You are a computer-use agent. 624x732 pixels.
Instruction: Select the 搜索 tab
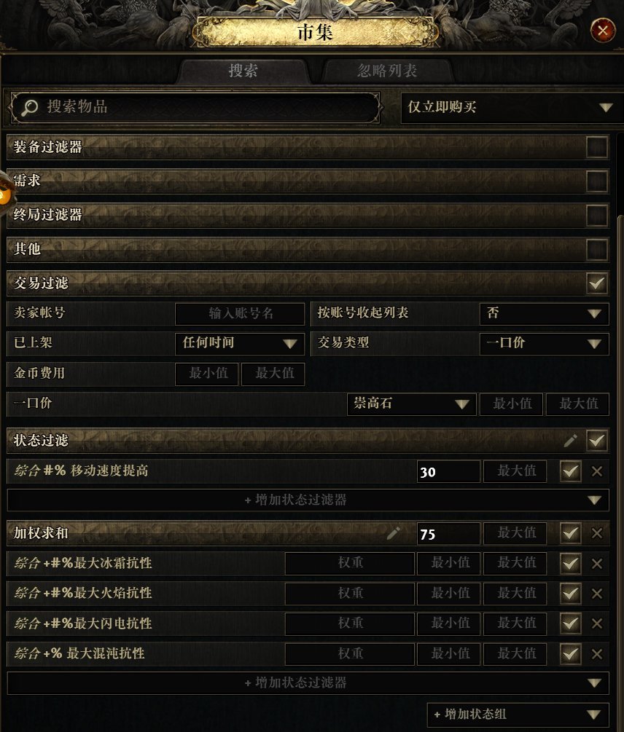pyautogui.click(x=243, y=71)
